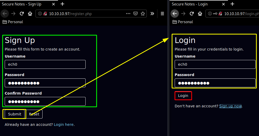Click saved-login key icon in login.php address bar
The width and height of the screenshot is (259, 136).
point(215,14)
